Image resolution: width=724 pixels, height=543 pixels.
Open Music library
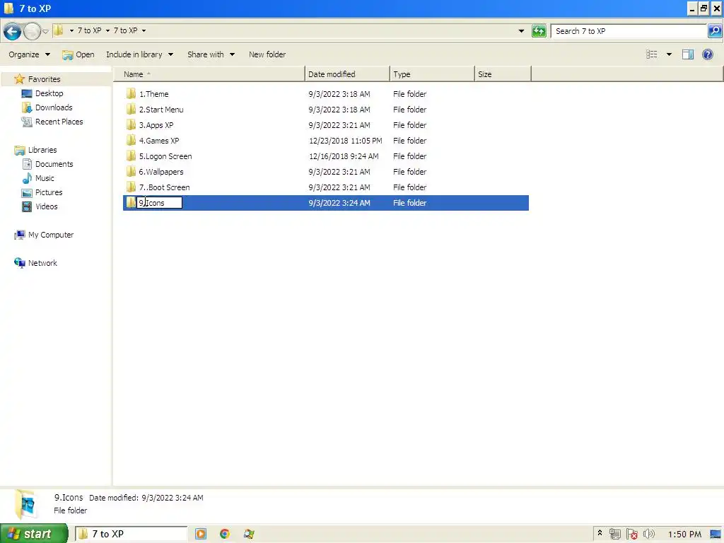[x=45, y=178]
